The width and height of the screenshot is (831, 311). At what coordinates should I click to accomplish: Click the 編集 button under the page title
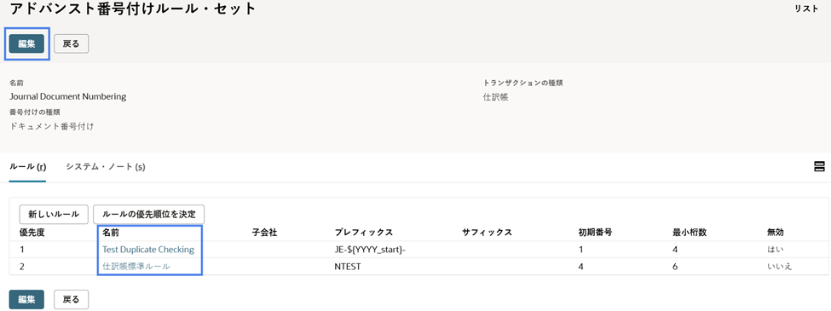click(26, 44)
